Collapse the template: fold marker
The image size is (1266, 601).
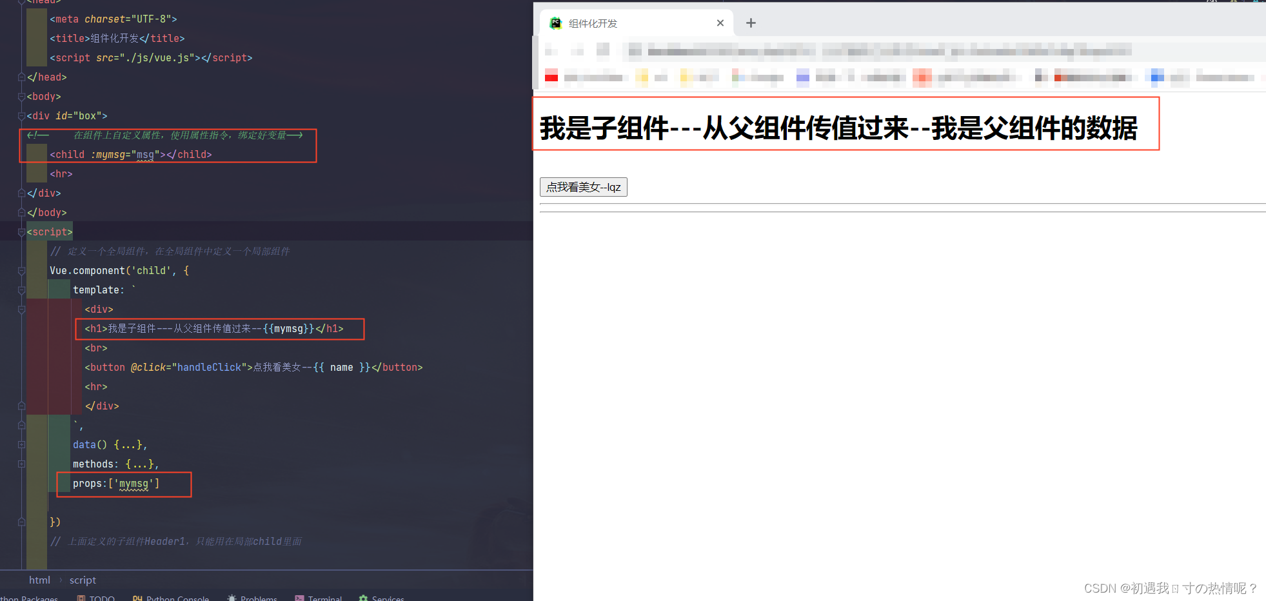tap(21, 290)
